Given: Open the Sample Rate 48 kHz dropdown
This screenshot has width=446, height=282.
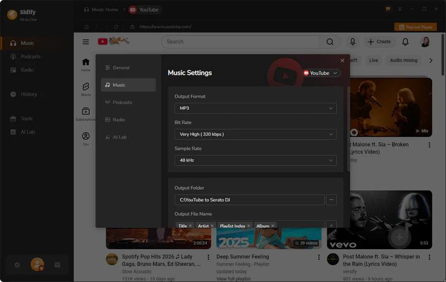Looking at the screenshot, I should pyautogui.click(x=255, y=160).
